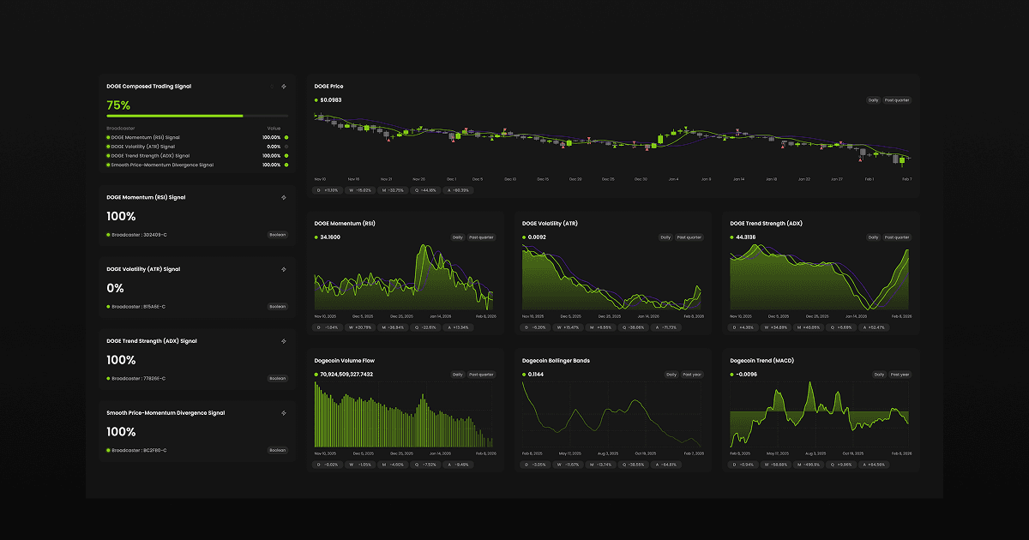Click the DOGE Price candlestick chart

(x=612, y=140)
